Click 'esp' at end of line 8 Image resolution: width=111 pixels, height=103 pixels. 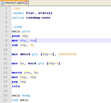pyautogui.click(x=33, y=41)
